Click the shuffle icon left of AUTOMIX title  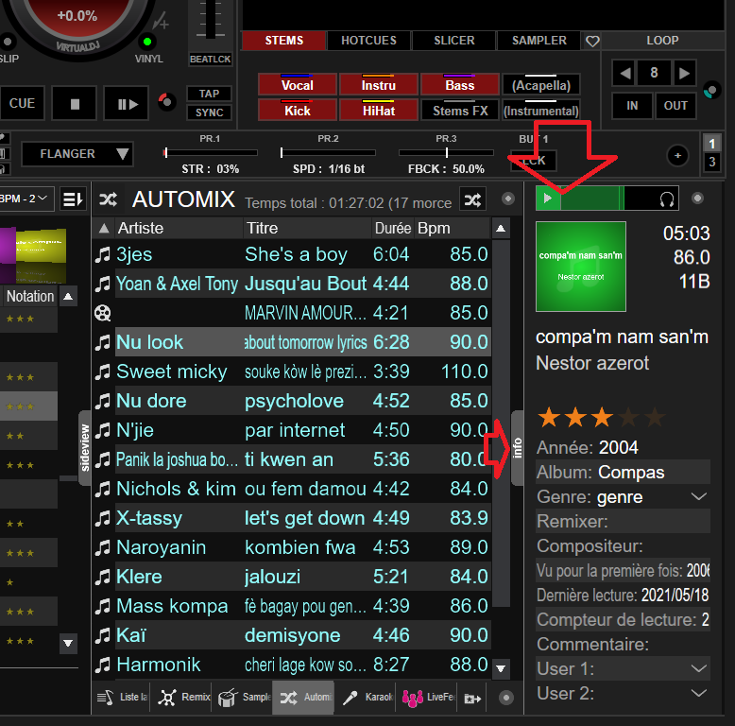[109, 199]
